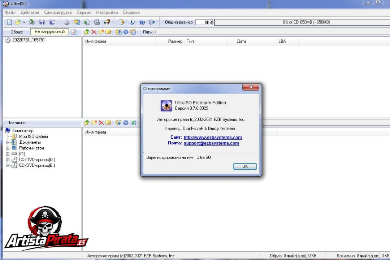Click the green Refresh icon in local toolbar
The width and height of the screenshot is (390, 260).
133,122
